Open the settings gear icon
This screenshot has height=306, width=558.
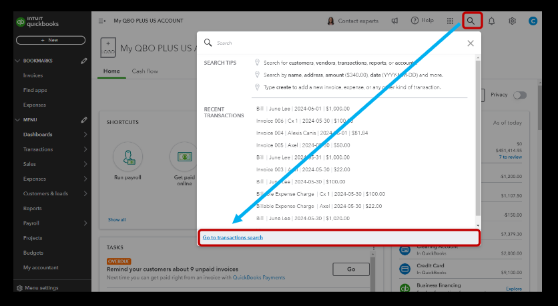[512, 21]
